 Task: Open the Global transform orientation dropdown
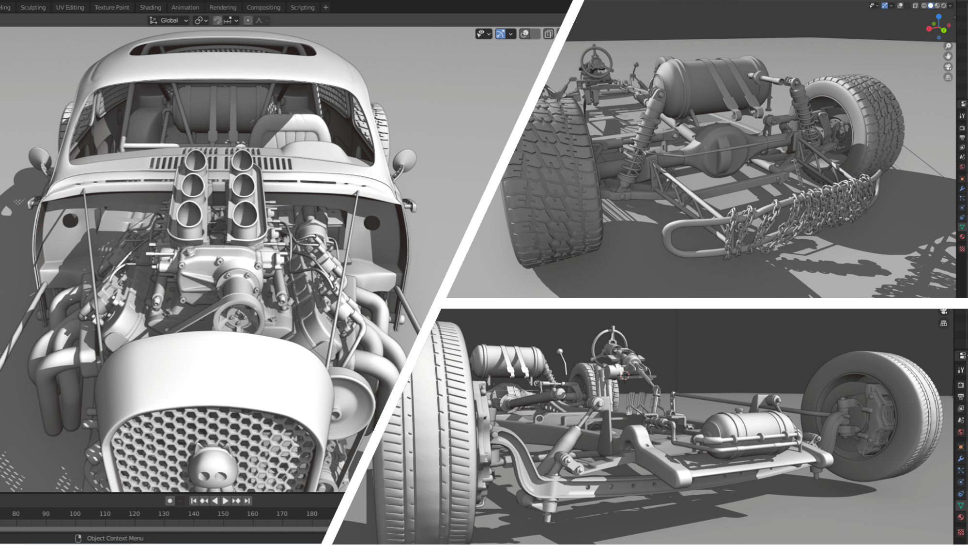coord(169,20)
